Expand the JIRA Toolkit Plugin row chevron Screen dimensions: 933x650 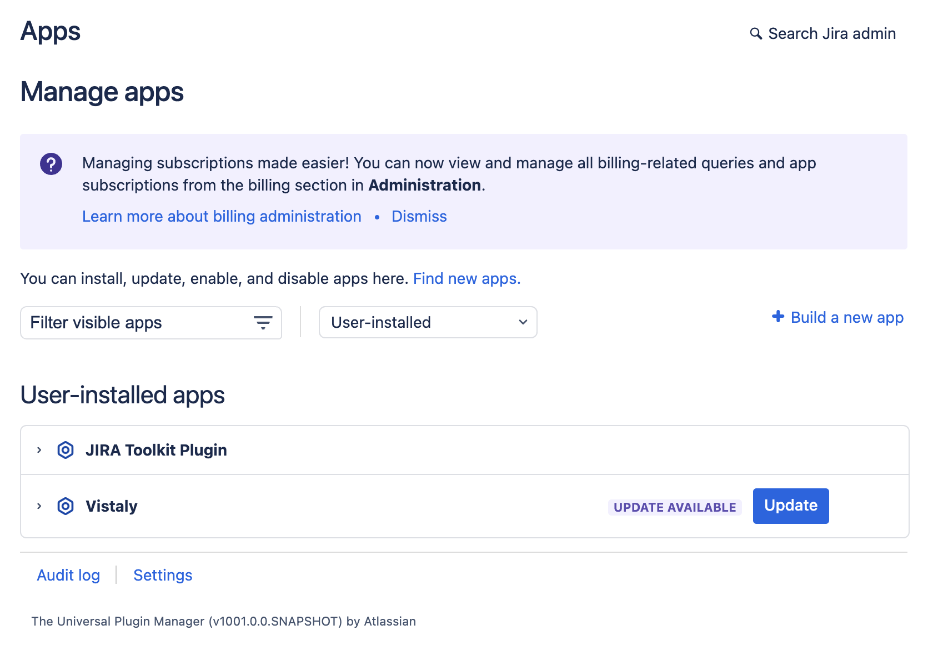pos(39,450)
